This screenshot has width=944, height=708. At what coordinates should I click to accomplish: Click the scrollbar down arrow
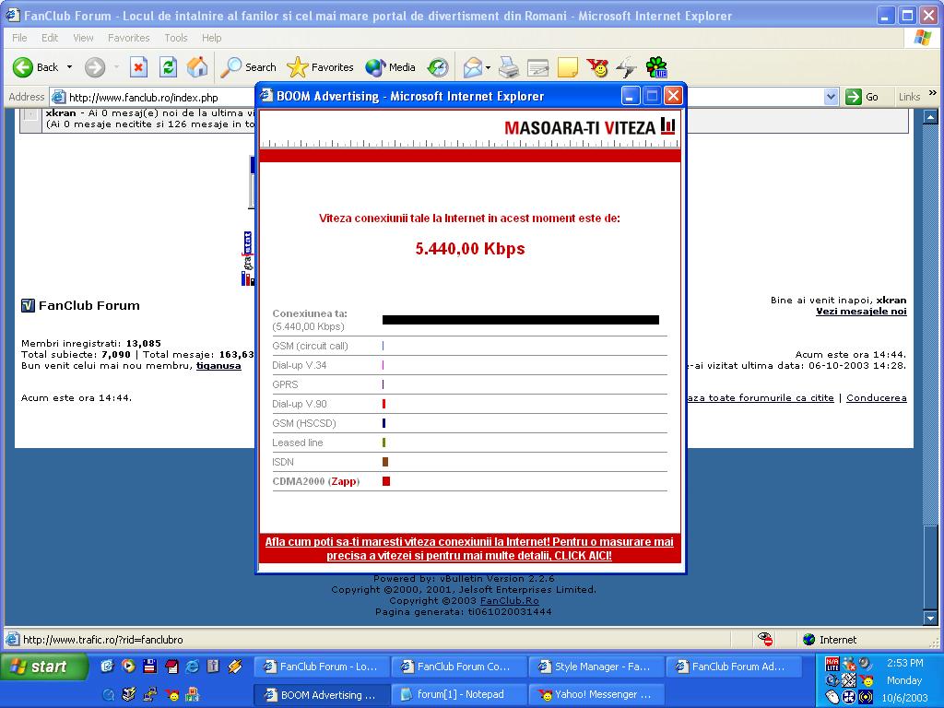pyautogui.click(x=930, y=618)
